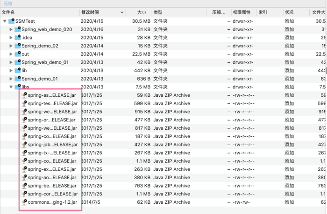The width and height of the screenshot is (327, 214).
Task: Click the spring-jdb...ELEASE.jar file icon
Action: pos(25,144)
